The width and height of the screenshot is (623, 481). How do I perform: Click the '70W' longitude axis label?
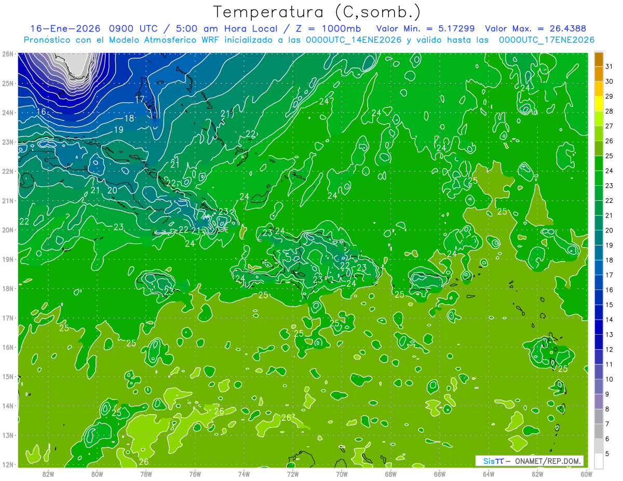click(x=342, y=474)
